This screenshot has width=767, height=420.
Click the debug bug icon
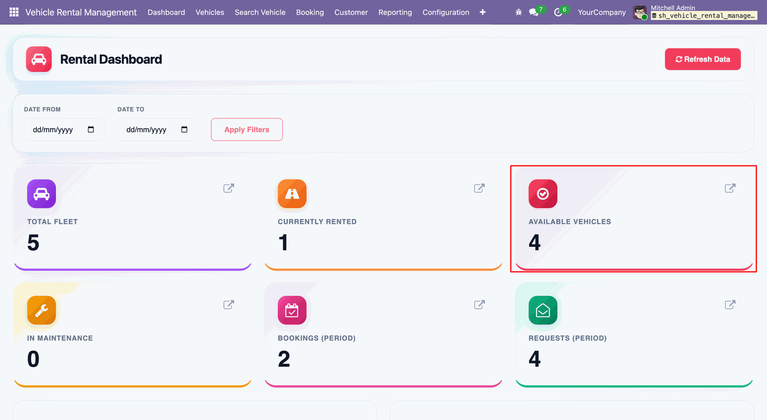(x=519, y=12)
